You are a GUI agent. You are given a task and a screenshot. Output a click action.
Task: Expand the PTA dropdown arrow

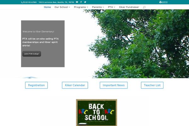pos(114,7)
